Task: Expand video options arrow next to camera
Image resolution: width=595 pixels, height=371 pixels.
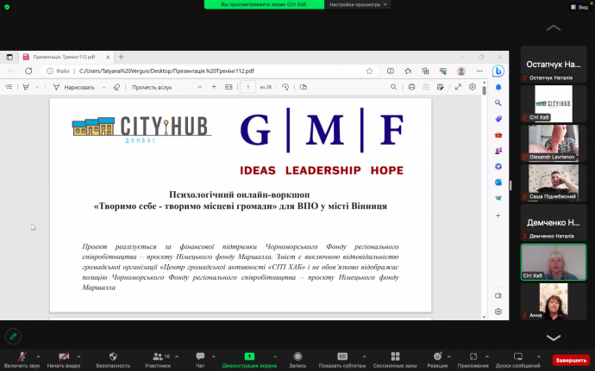Action: coord(79,356)
